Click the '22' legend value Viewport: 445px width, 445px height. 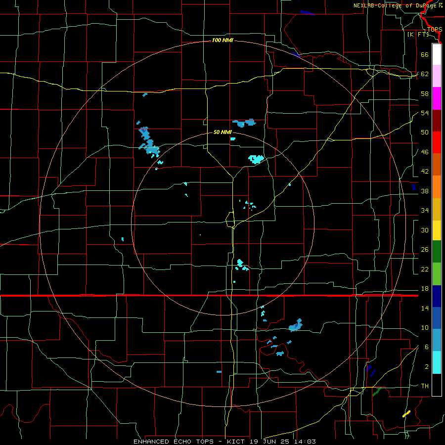(425, 269)
